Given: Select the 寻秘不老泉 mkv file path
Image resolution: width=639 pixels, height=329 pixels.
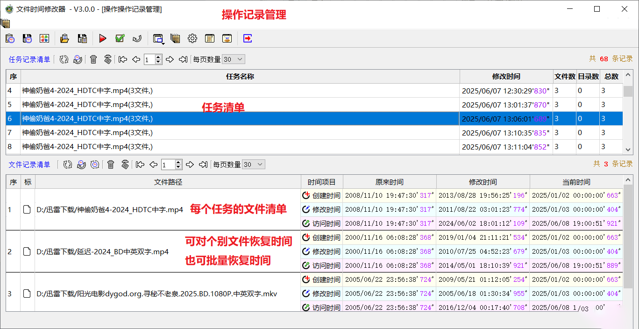Looking at the screenshot, I should [157, 294].
